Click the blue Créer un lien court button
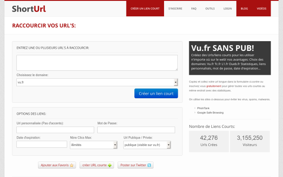The image size is (283, 177). (x=156, y=93)
